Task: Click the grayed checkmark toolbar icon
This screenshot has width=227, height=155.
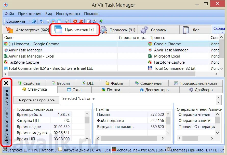Action: tap(48, 22)
